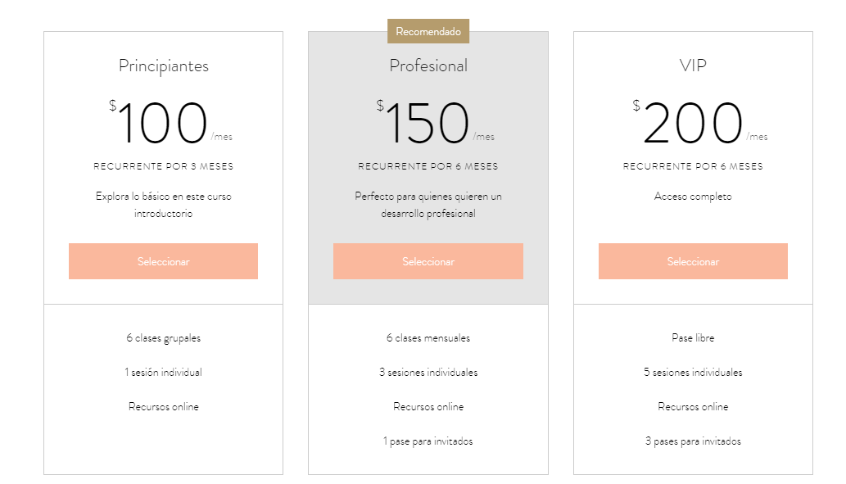Click '3 pases para invitados' feature
846x484 pixels.
coord(693,441)
